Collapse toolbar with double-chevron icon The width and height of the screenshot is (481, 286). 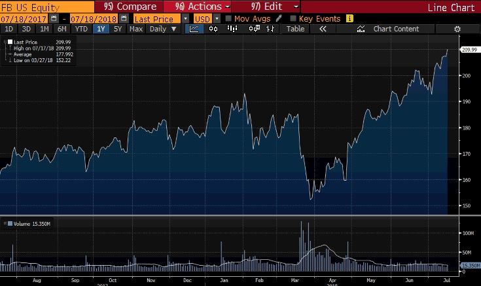(x=323, y=29)
